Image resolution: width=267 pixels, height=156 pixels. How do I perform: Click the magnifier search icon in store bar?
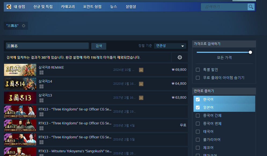pyautogui.click(x=251, y=7)
